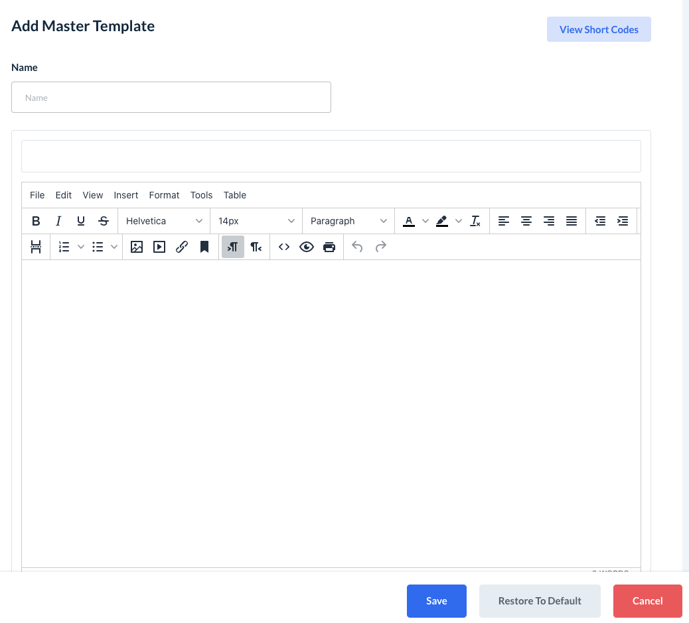Expand bullet list style options

click(114, 247)
